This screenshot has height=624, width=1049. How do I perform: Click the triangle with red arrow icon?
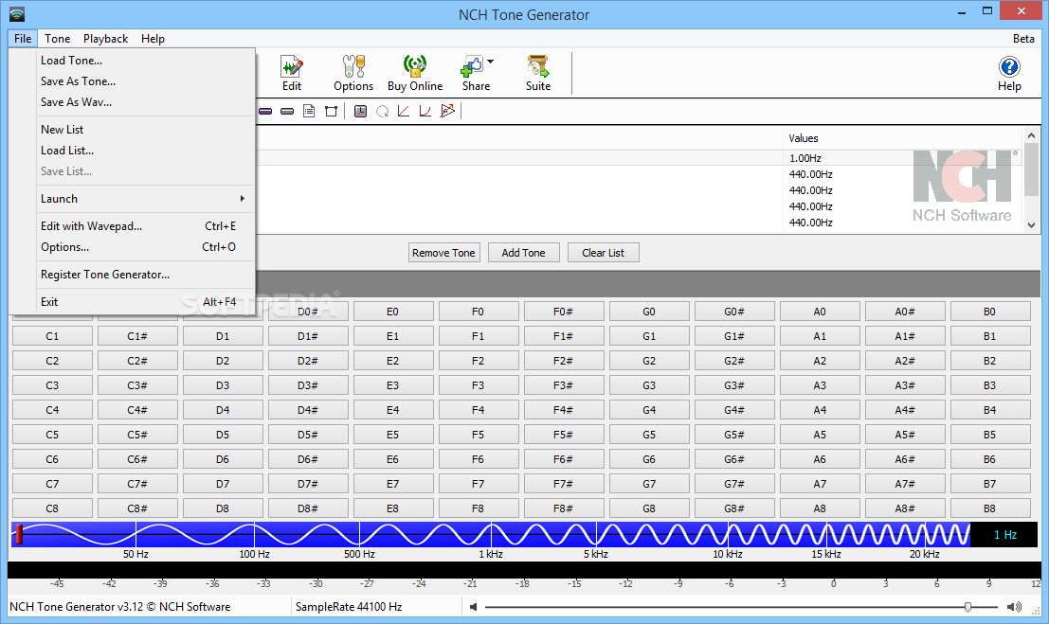pyautogui.click(x=447, y=111)
